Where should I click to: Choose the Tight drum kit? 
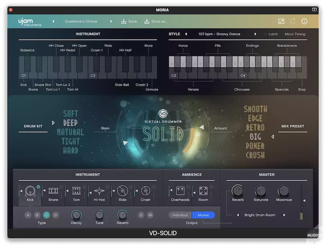coord(71,141)
